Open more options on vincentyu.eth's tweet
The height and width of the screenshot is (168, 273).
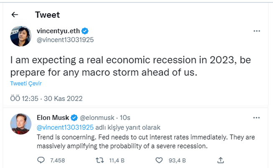tap(258, 31)
